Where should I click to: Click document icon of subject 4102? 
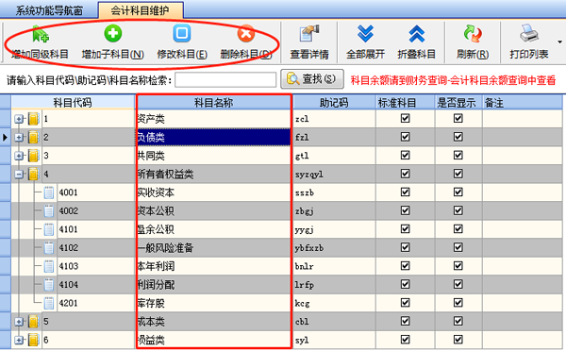pyautogui.click(x=49, y=248)
